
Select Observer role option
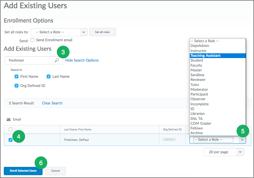(x=218, y=99)
